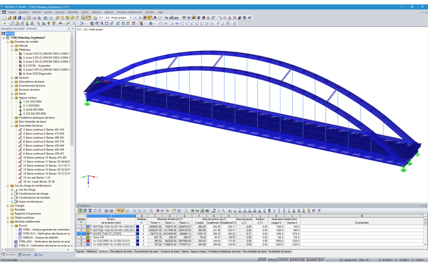Click the Combinaisons de charge tree icon
The image size is (428, 267).
pyautogui.click(x=16, y=194)
